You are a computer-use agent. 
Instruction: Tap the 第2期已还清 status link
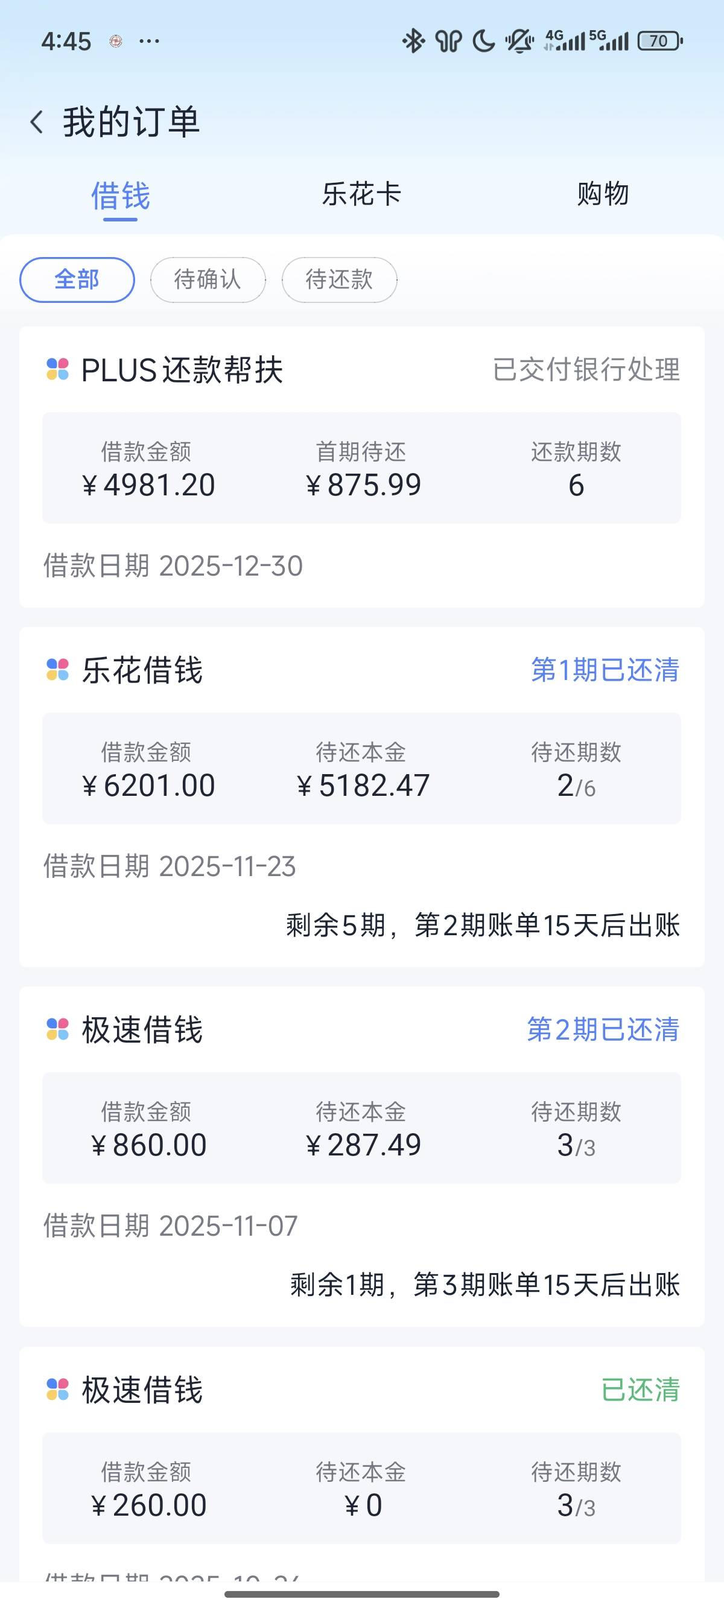click(603, 1029)
